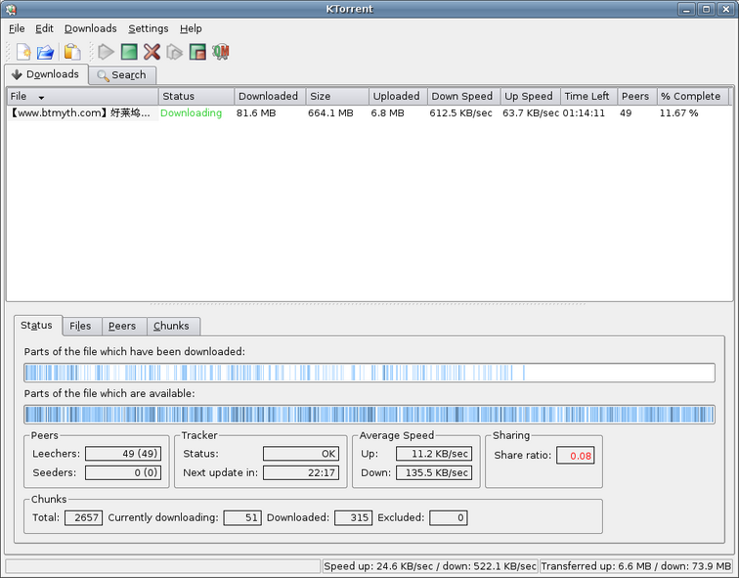Image resolution: width=739 pixels, height=578 pixels.
Task: Switch to the Search tab
Action: pos(122,75)
